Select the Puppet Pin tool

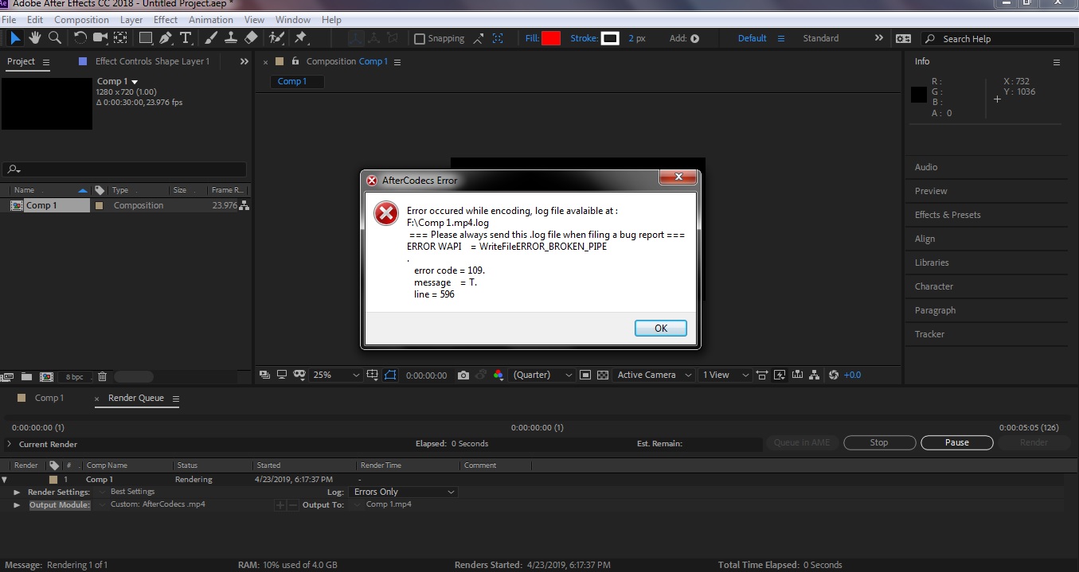(300, 37)
